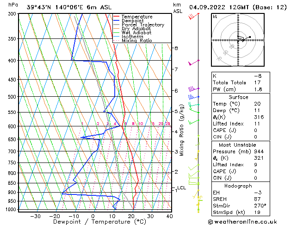Click the Surface 'Dewp (°C)' value '11'
This screenshot has height=225, width=291.
click(x=257, y=111)
